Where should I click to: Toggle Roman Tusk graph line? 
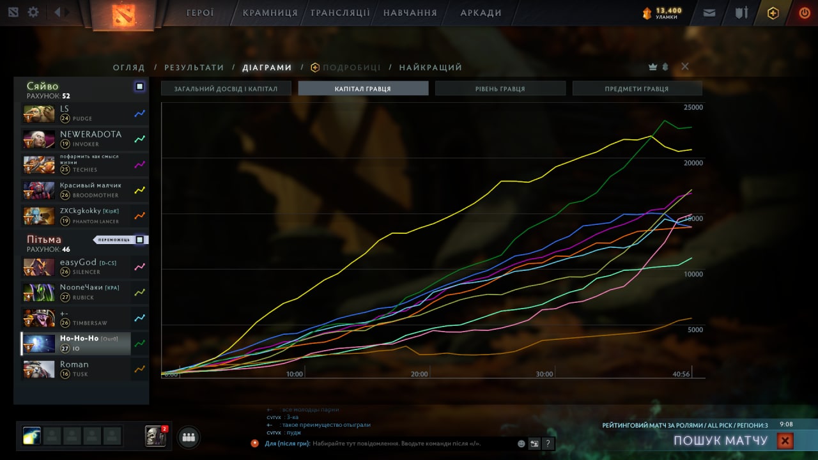[140, 369]
